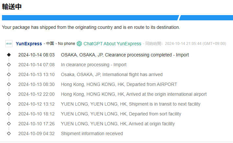The height and width of the screenshot is (143, 233).
Task: Click the filled diamond marker for latest event
Action: click(x=9, y=55)
